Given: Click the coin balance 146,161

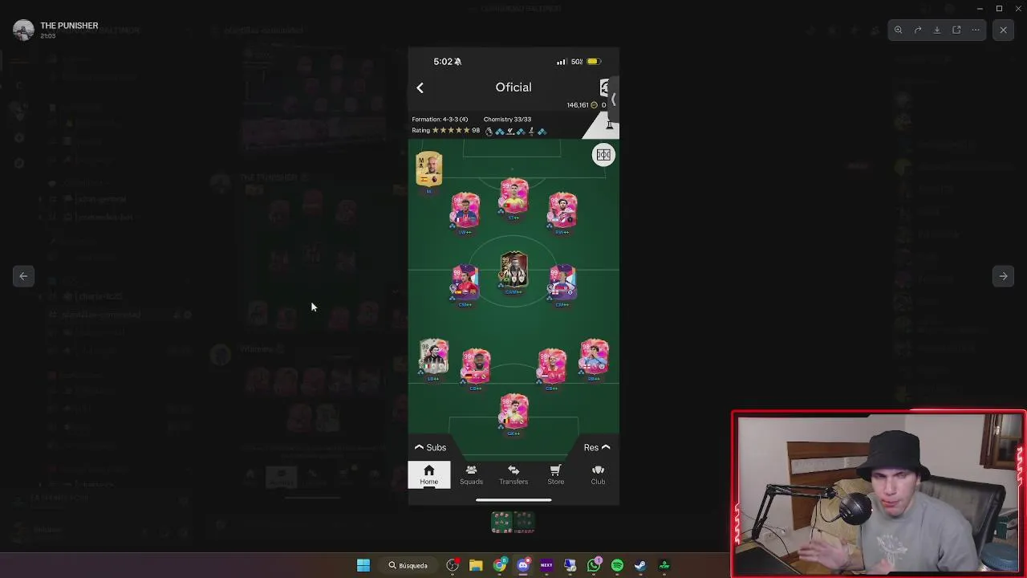Looking at the screenshot, I should click(582, 105).
